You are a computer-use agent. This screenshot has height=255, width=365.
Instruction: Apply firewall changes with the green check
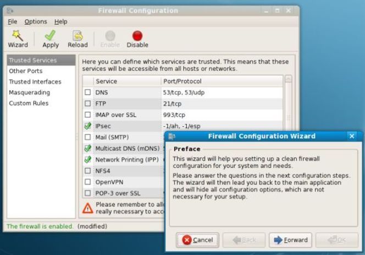51,39
